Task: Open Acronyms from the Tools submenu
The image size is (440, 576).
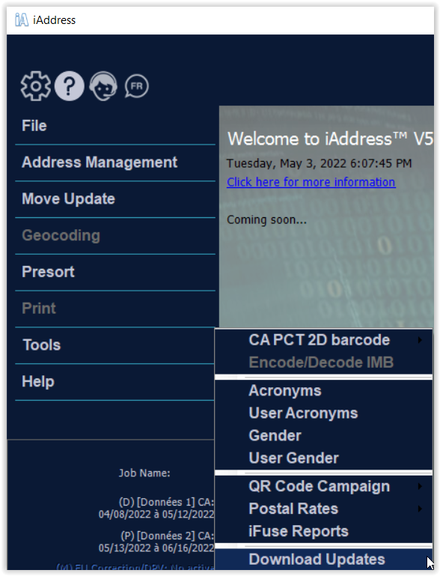Action: tap(324, 391)
